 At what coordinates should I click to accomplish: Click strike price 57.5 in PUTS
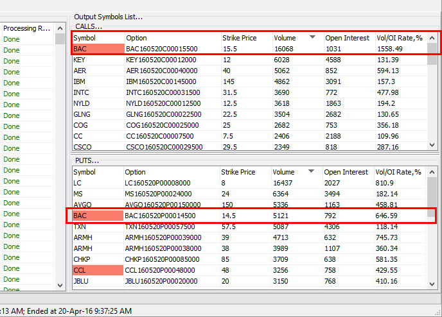(x=229, y=227)
